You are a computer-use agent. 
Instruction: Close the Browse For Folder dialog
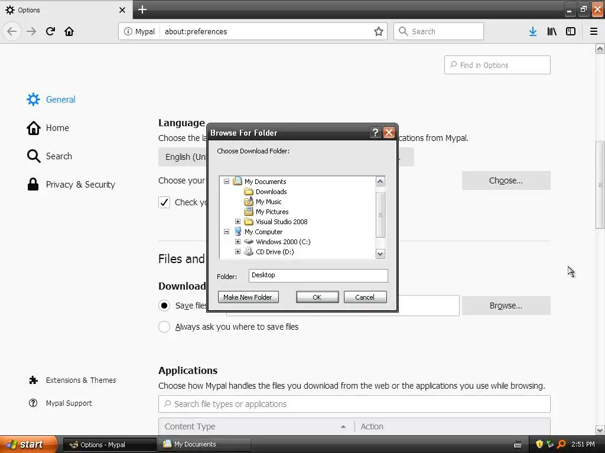[x=389, y=133]
